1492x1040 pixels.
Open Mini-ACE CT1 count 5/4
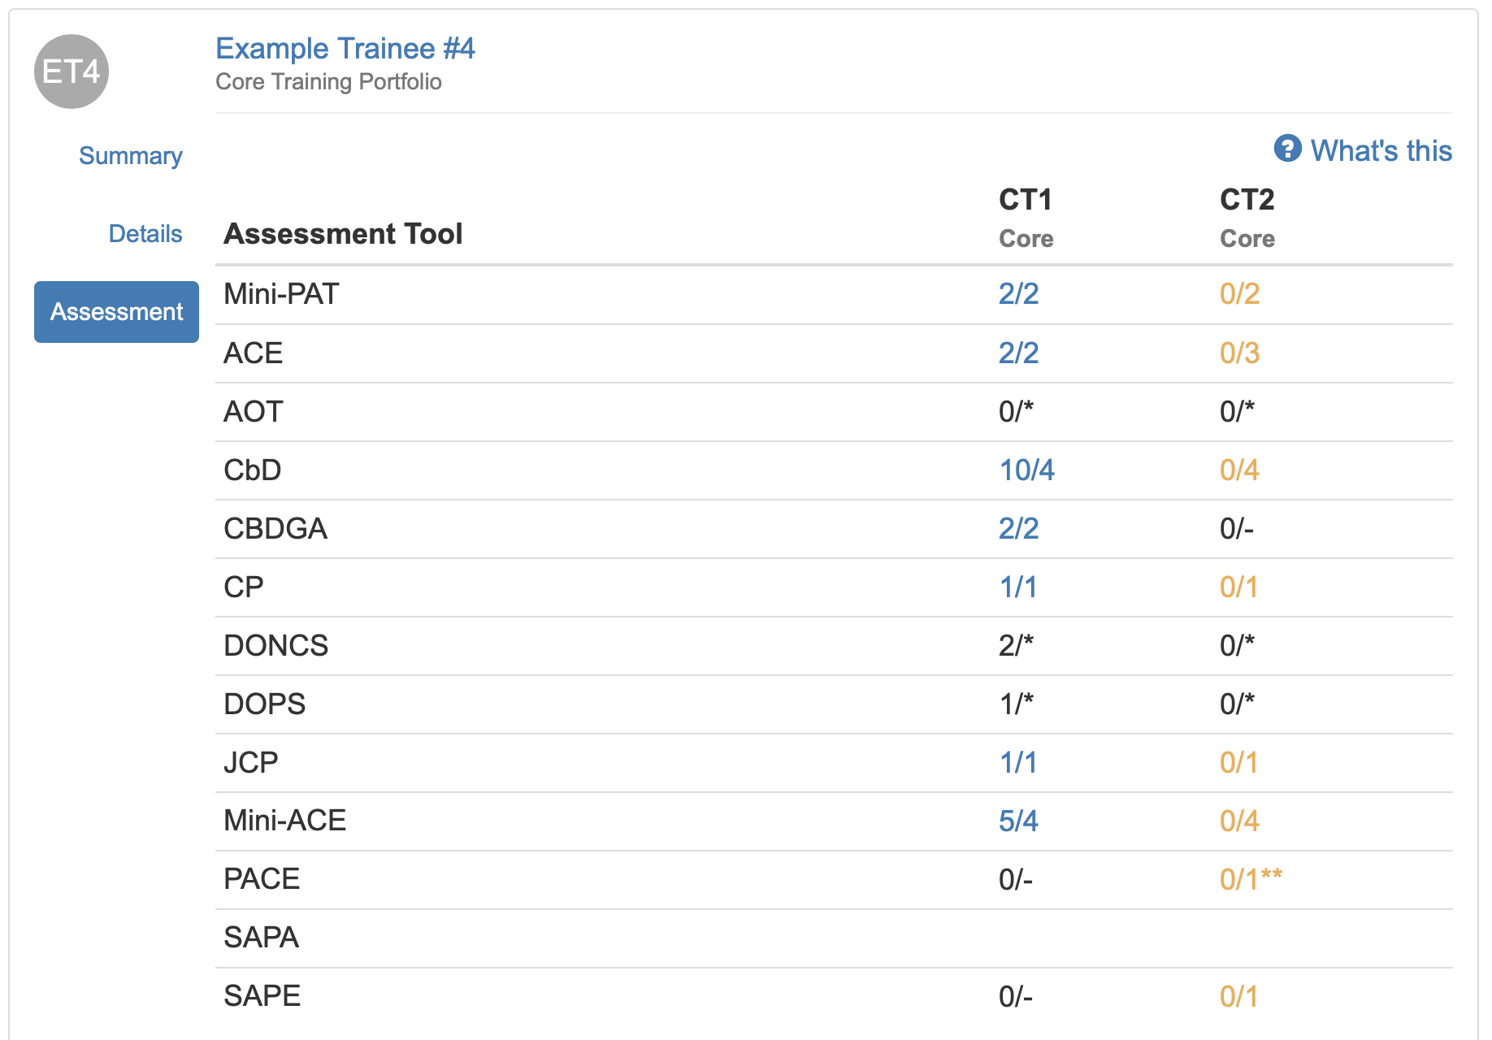[x=1018, y=821]
